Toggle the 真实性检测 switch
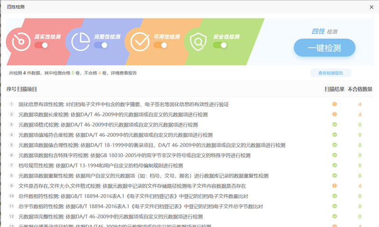 [x=41, y=45]
